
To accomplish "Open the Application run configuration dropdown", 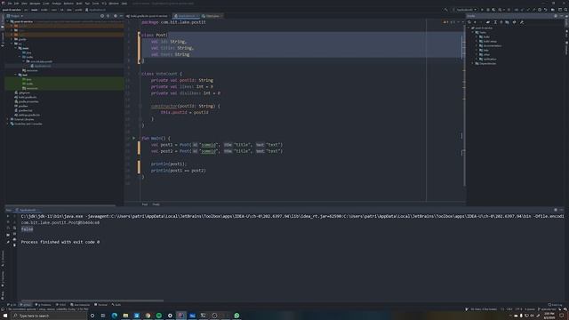I will click(x=465, y=10).
